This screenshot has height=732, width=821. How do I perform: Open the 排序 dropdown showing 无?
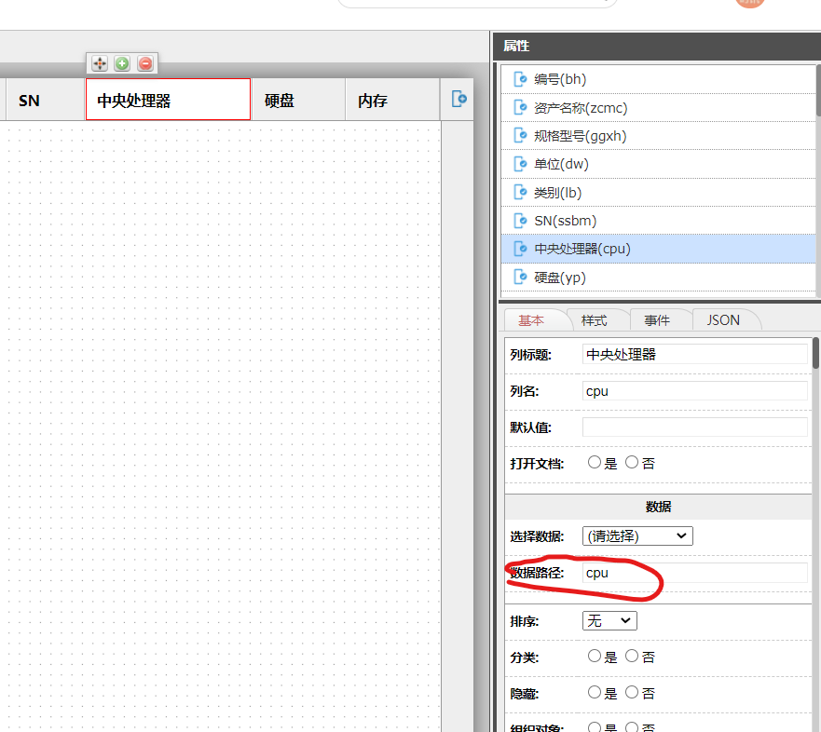(x=609, y=621)
